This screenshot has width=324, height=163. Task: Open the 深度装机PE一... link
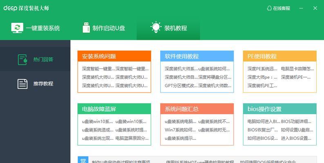point(296,77)
